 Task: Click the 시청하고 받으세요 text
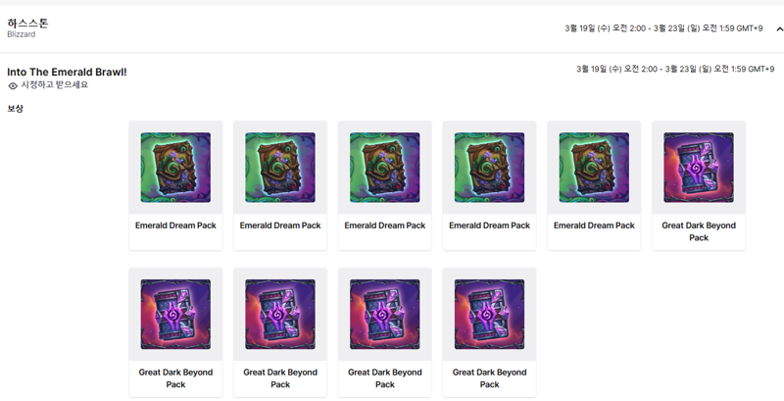point(55,85)
